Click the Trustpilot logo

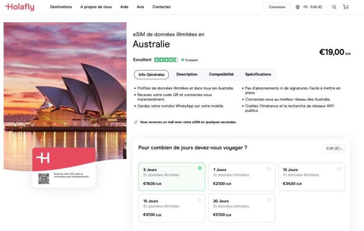[189, 60]
